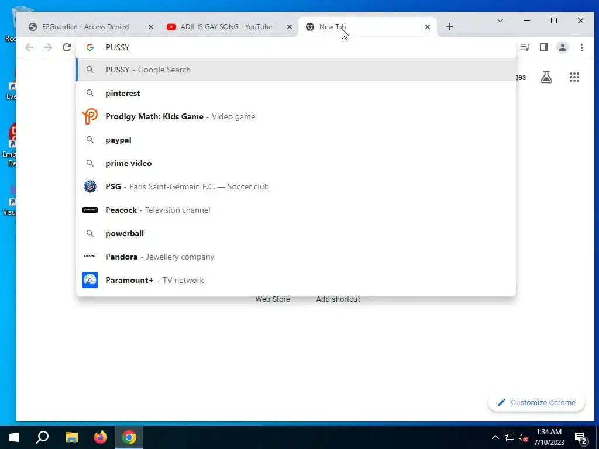Click the Peacock logo icon
The height and width of the screenshot is (449, 599).
(x=90, y=210)
